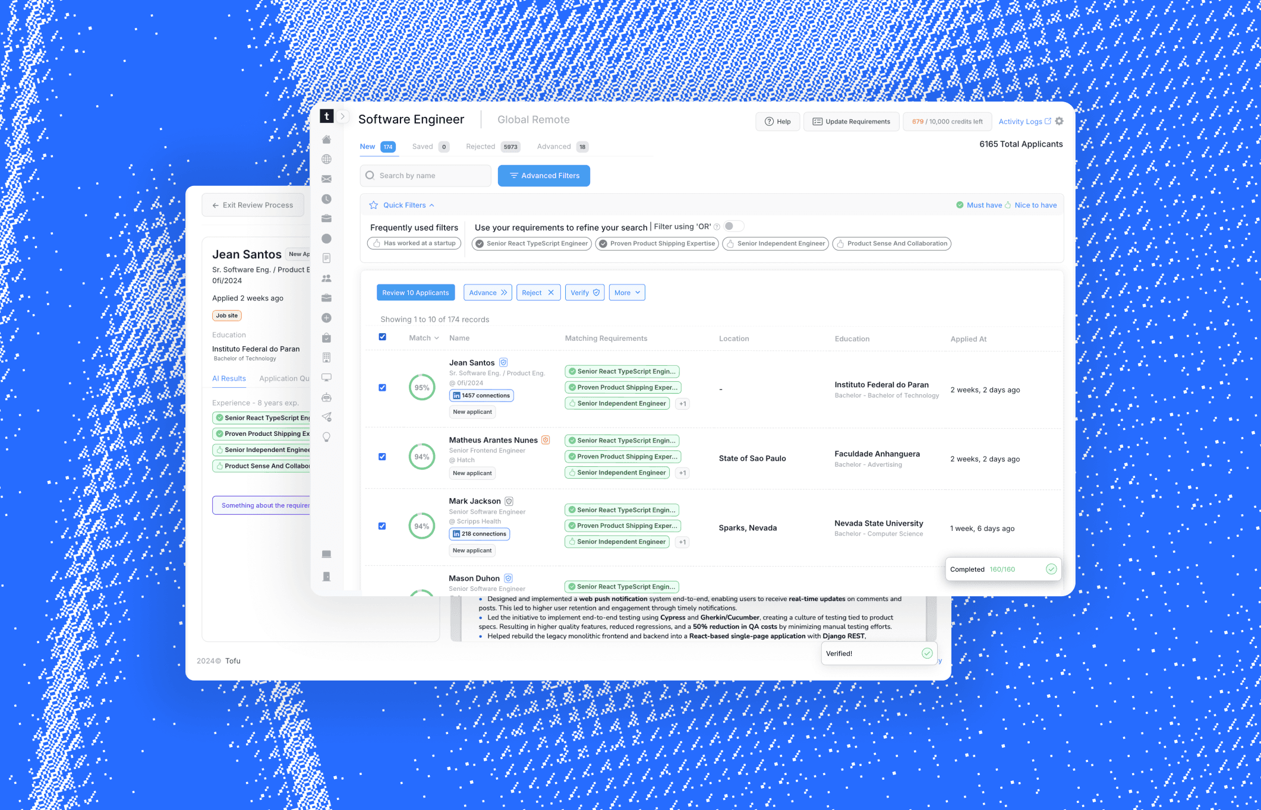Click the lightbulb icon in sidebar

tap(326, 437)
